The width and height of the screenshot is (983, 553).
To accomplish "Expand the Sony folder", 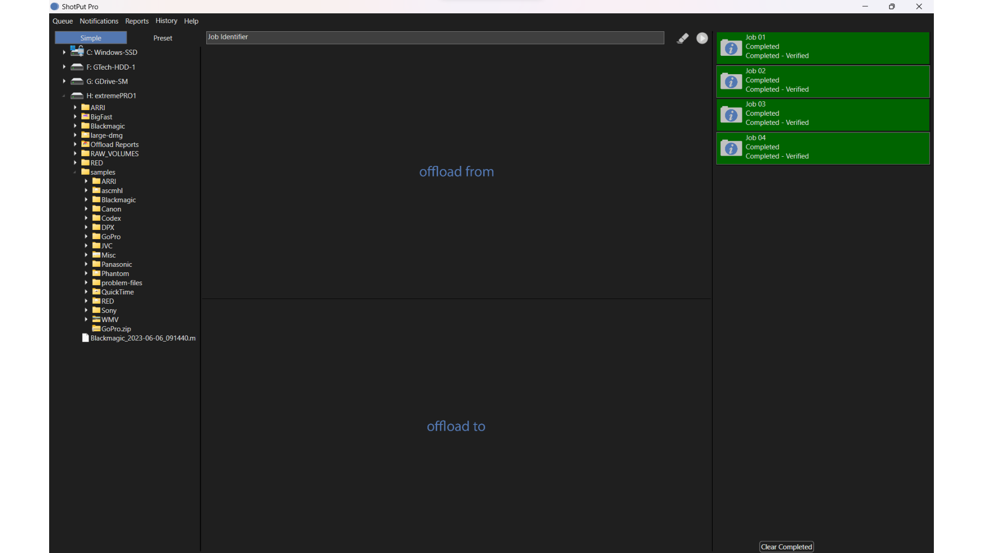I will [x=86, y=310].
